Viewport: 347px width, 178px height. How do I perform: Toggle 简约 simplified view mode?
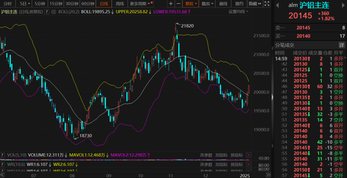tap(239, 3)
